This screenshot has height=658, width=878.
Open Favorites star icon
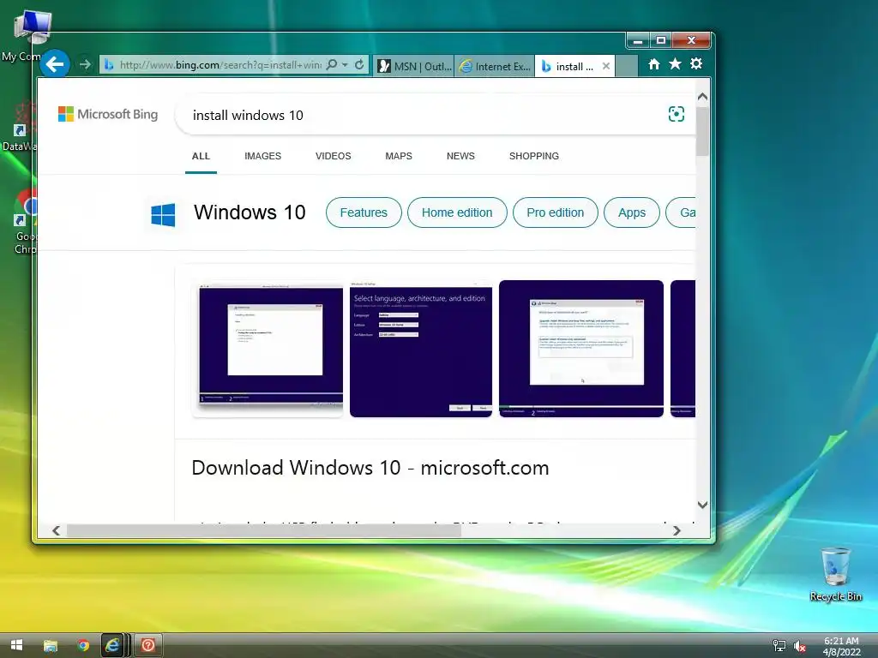676,64
